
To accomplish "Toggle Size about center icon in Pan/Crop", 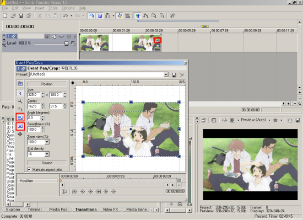I will (x=20, y=126).
